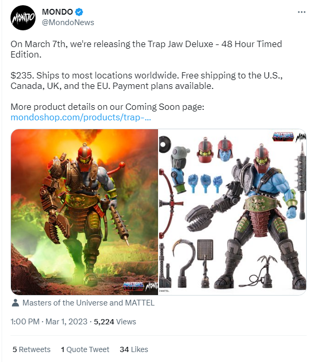
Task: Click the 5,224 Views count
Action: tap(115, 322)
